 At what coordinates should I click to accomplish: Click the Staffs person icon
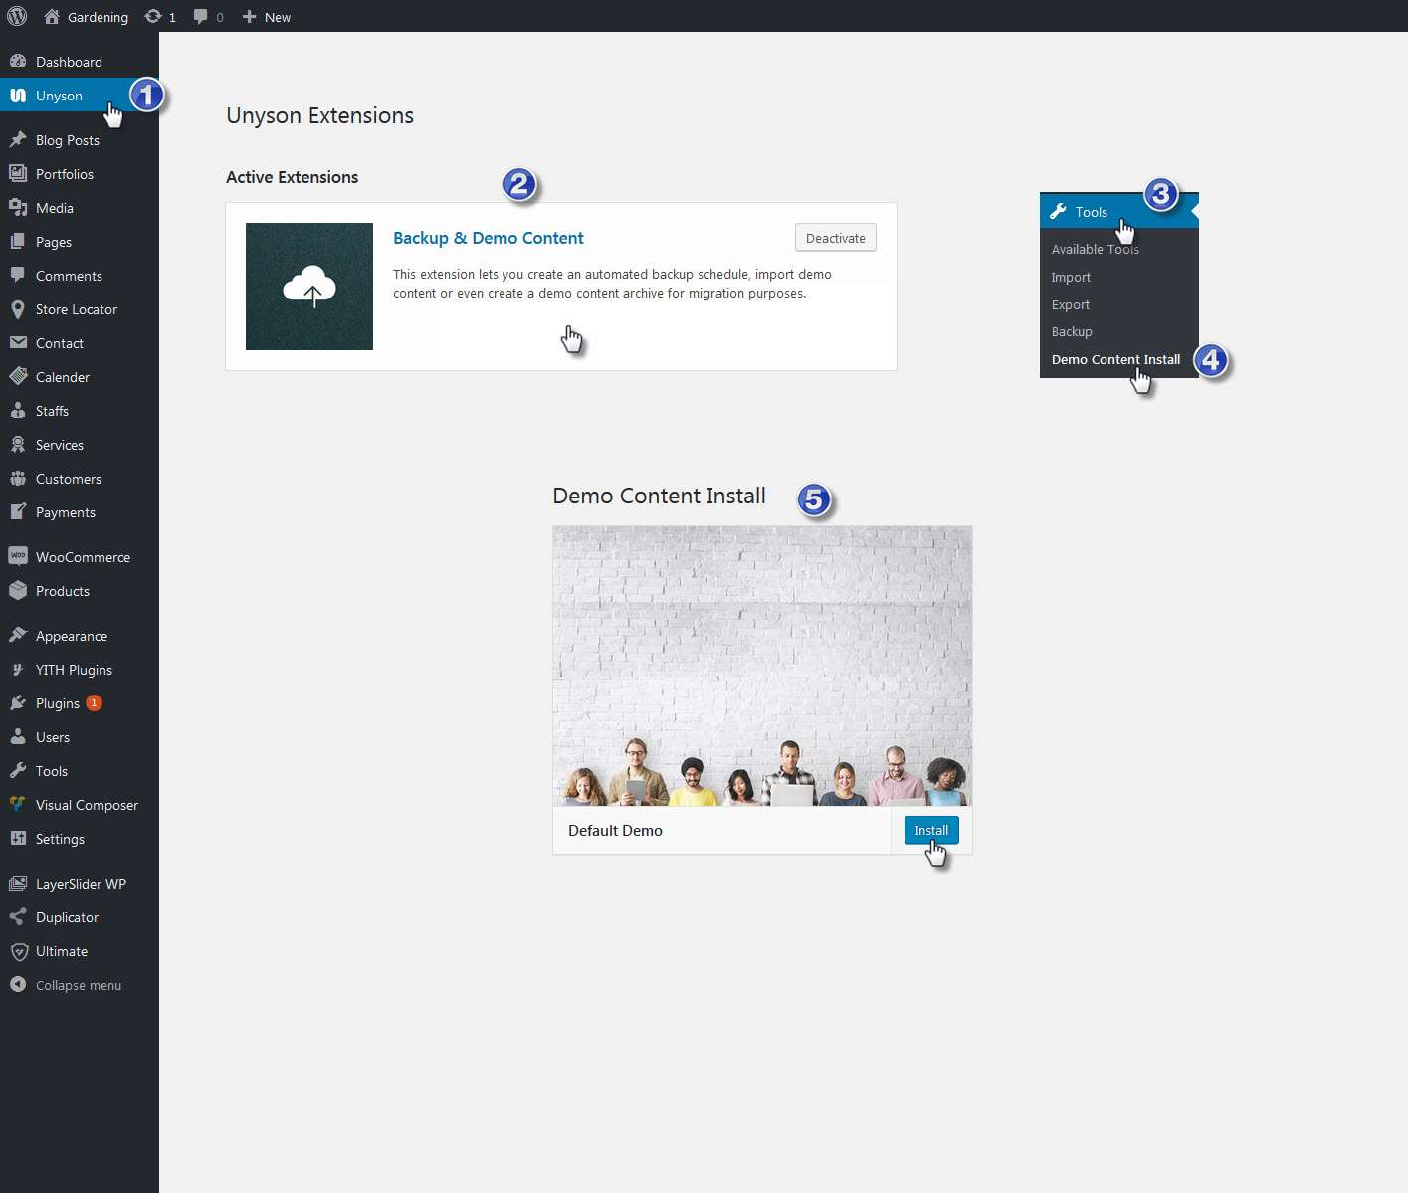click(18, 410)
